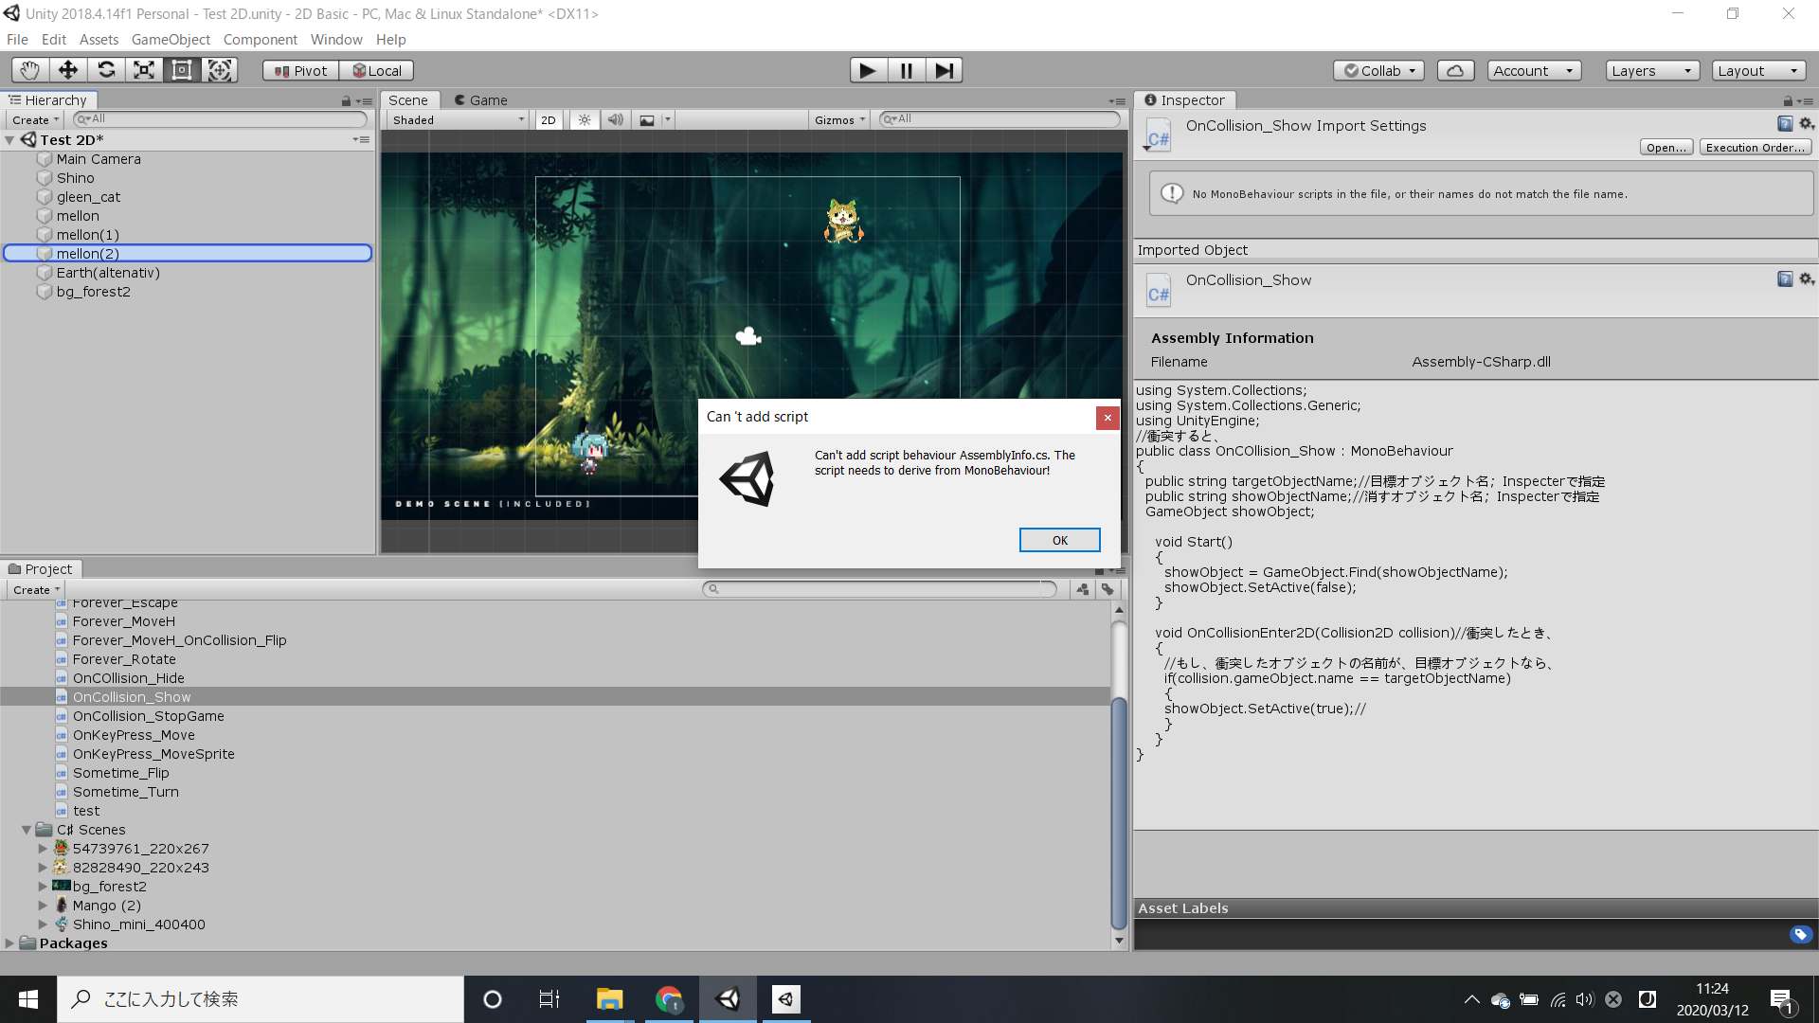Select the Hand tool in the toolbar

[30, 70]
